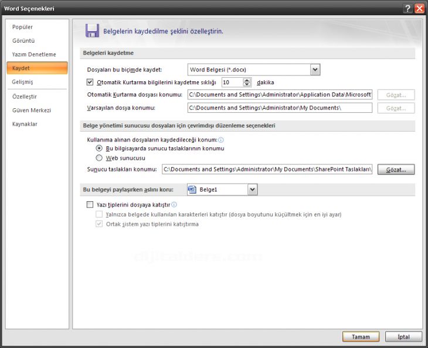This screenshot has width=428, height=348.
Task: Select the Kaydet category
Action: click(37, 68)
